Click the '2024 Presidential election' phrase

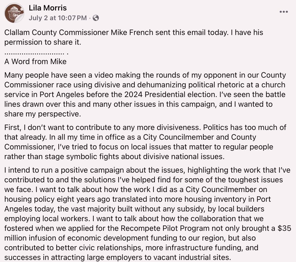pos(171,94)
